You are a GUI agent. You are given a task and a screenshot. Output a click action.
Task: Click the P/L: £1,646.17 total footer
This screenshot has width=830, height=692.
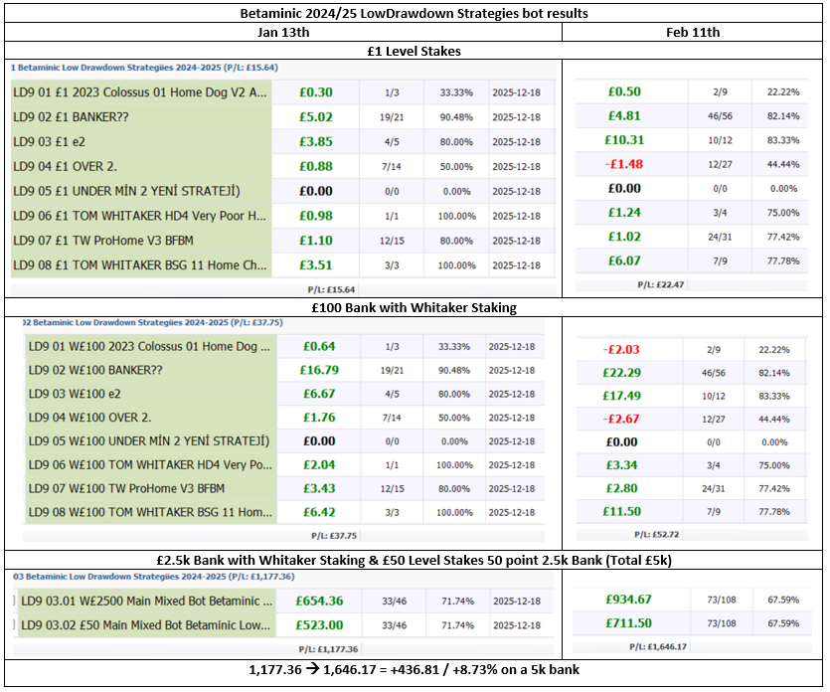tap(658, 646)
